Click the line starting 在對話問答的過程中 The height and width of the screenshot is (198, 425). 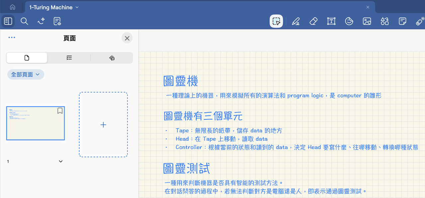click(266, 191)
